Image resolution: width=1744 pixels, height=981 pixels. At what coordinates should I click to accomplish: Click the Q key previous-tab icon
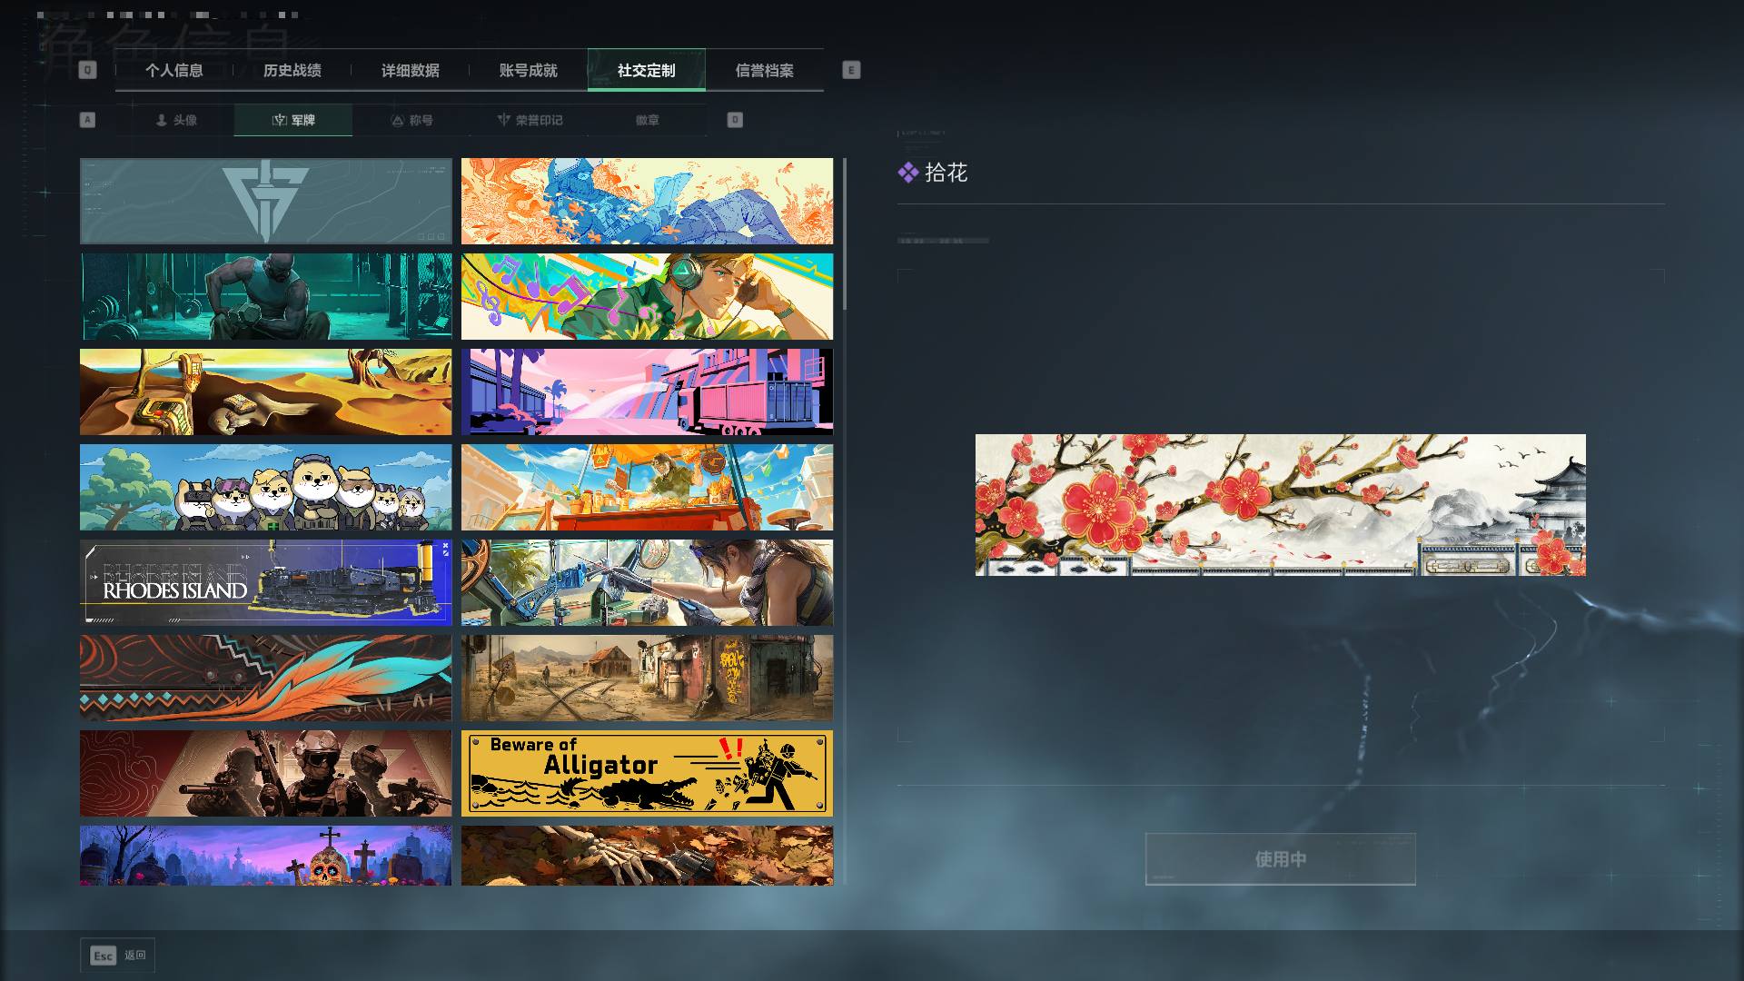click(x=87, y=70)
